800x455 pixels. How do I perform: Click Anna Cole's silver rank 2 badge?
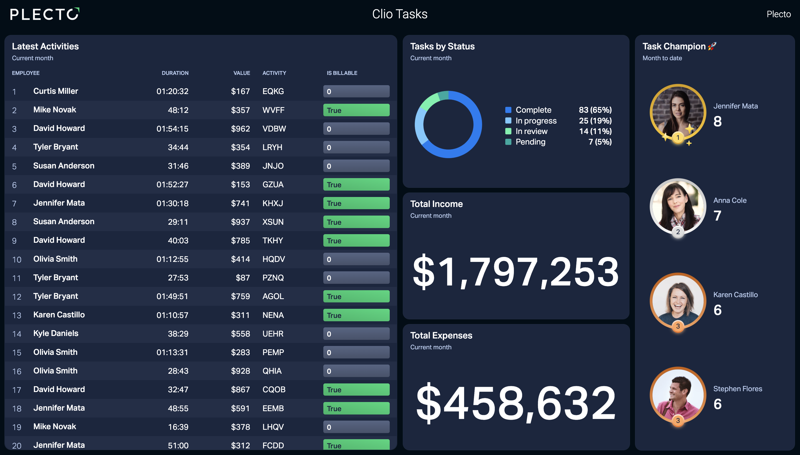(x=678, y=232)
